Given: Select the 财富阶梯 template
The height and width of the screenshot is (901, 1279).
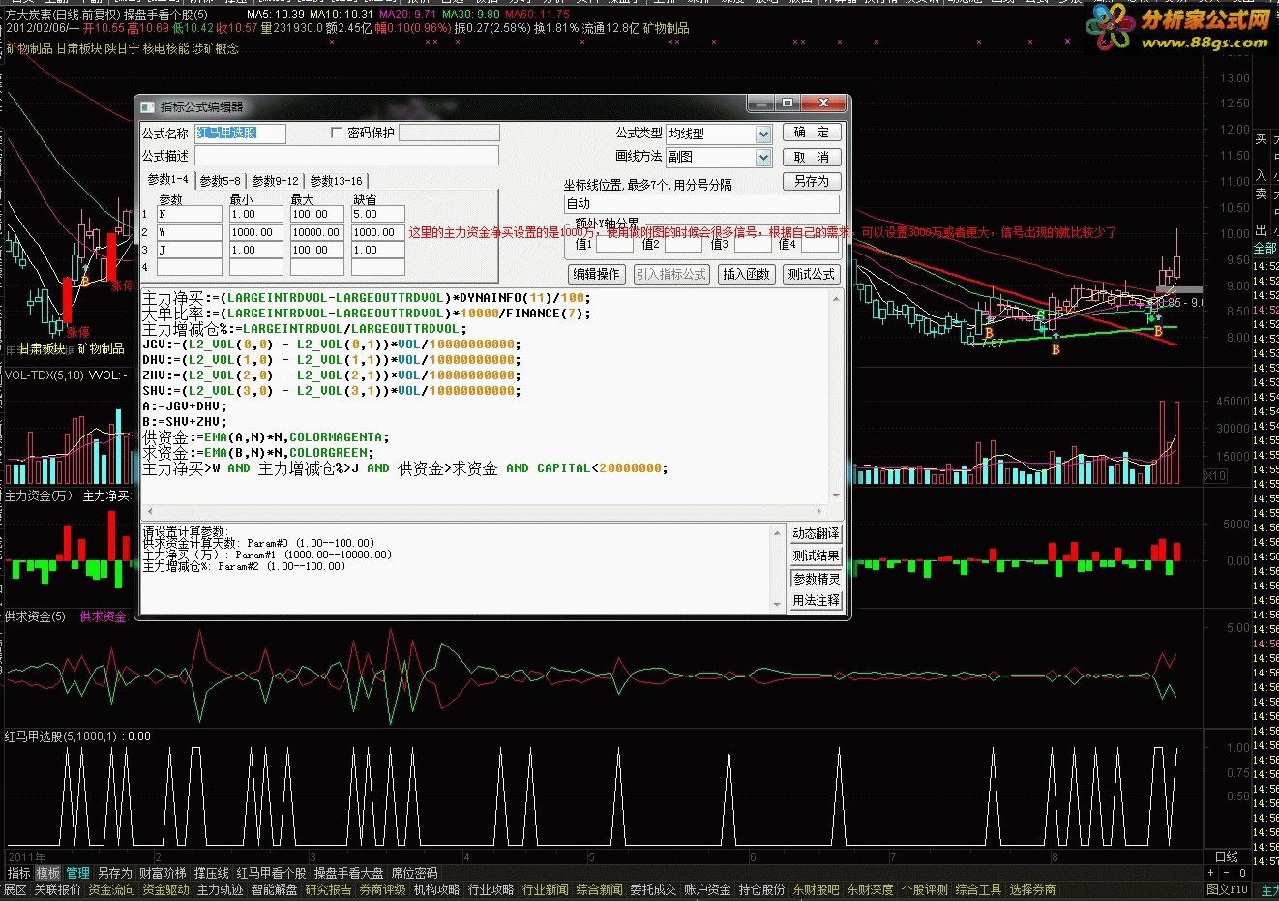Looking at the screenshot, I should [163, 873].
